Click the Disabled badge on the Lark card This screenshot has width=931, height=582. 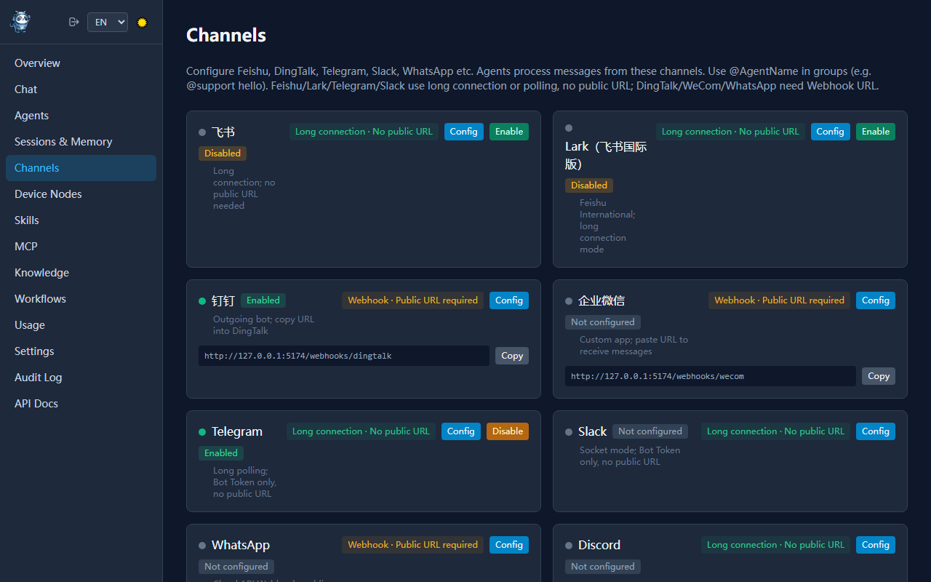[589, 186]
